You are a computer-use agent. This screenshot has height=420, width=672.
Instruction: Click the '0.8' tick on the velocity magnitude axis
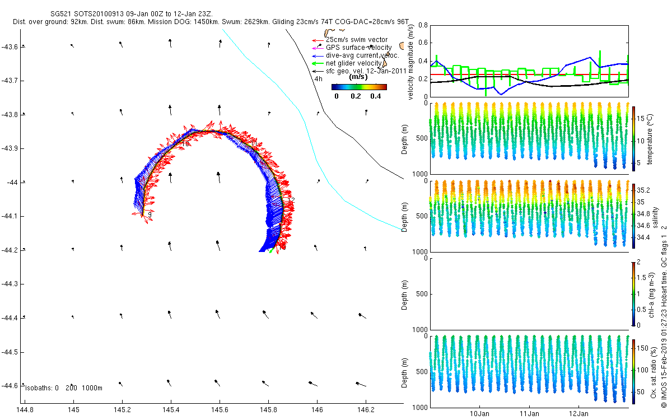(423, 25)
